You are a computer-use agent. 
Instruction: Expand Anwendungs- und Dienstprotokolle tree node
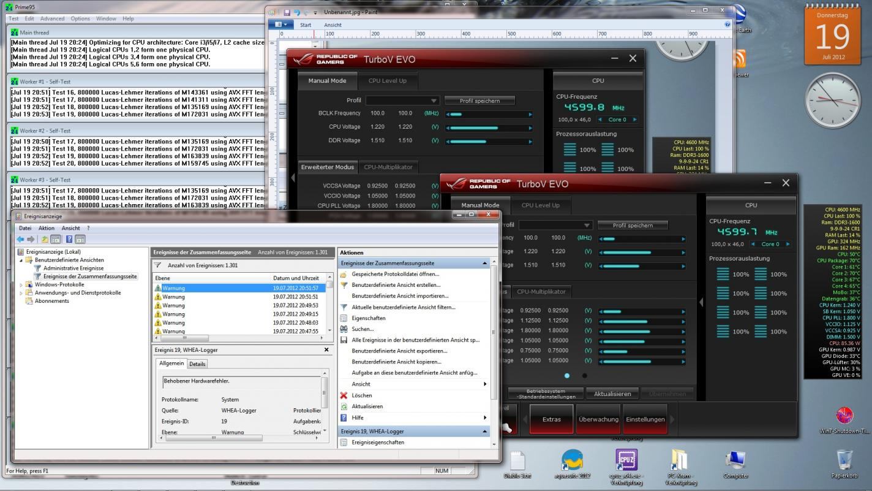pyautogui.click(x=22, y=293)
